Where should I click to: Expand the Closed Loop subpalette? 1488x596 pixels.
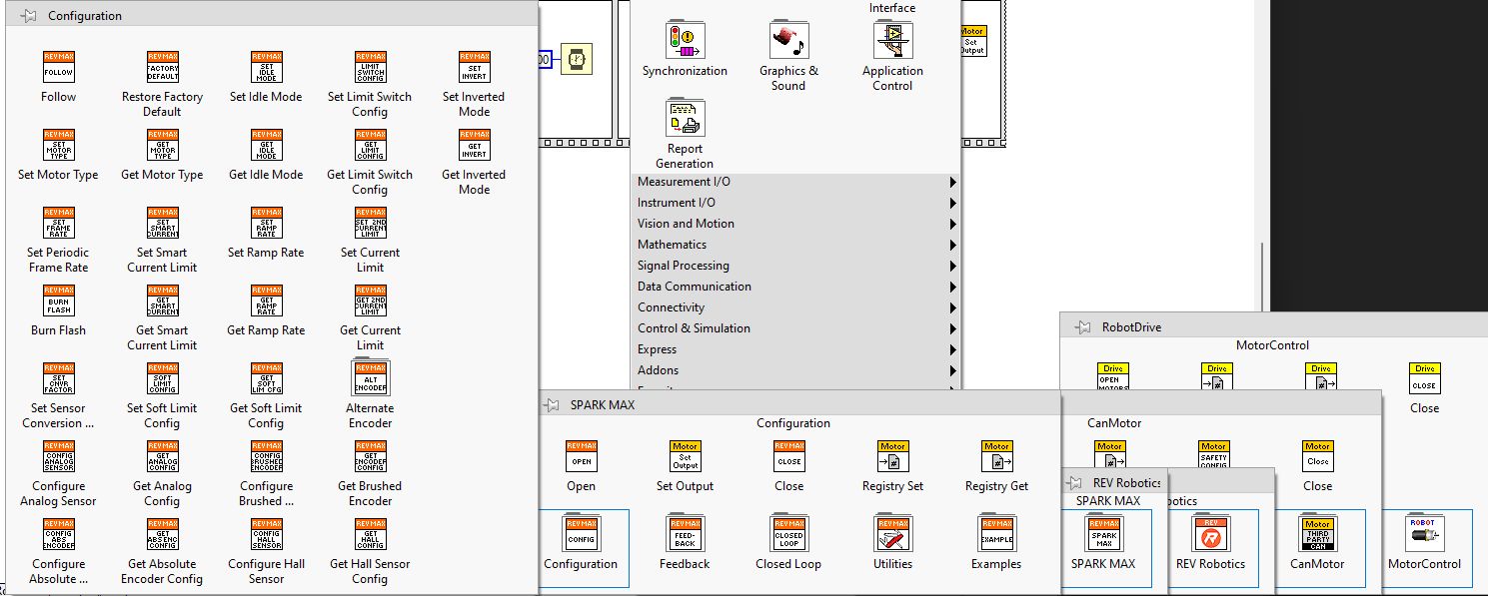[788, 534]
